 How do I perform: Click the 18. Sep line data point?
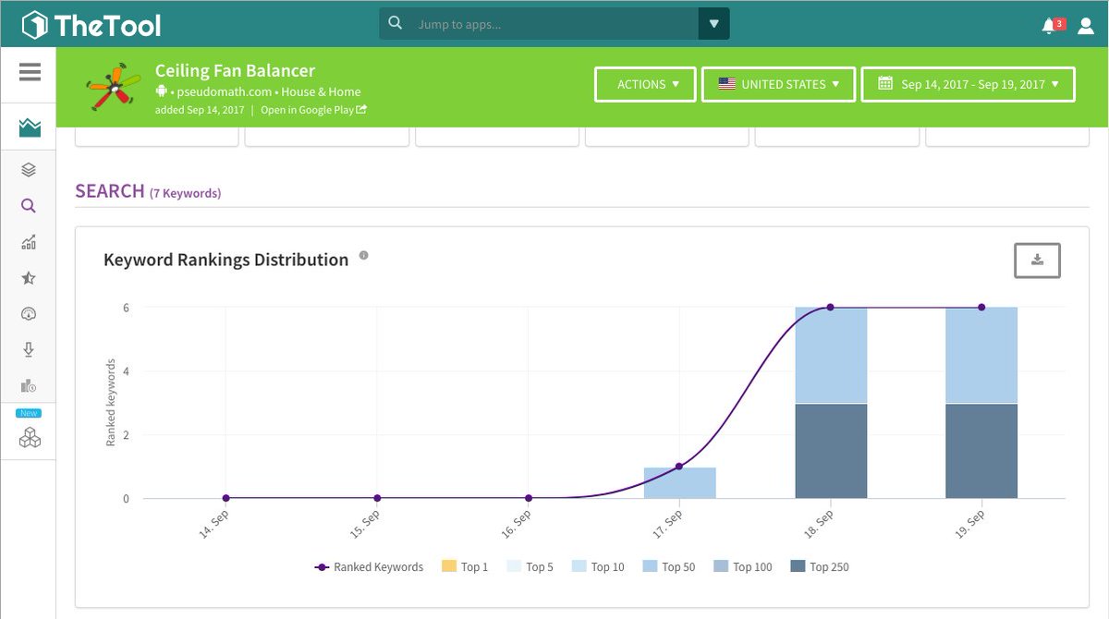click(x=830, y=308)
